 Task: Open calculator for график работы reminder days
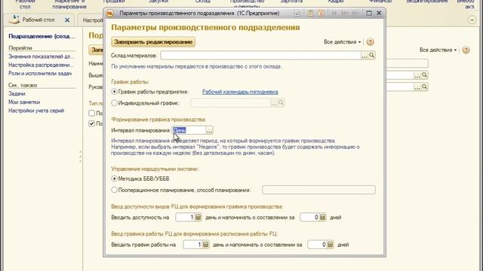(331, 245)
